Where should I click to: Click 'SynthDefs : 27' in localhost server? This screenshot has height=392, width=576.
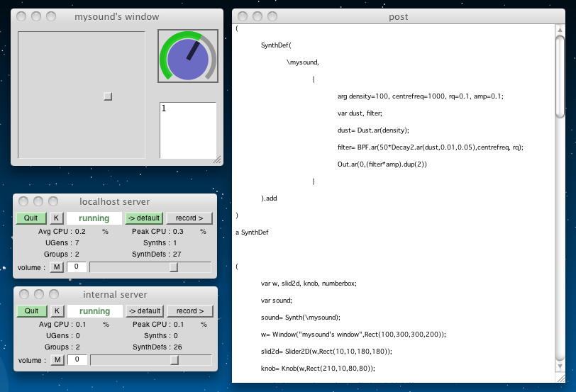click(x=157, y=254)
